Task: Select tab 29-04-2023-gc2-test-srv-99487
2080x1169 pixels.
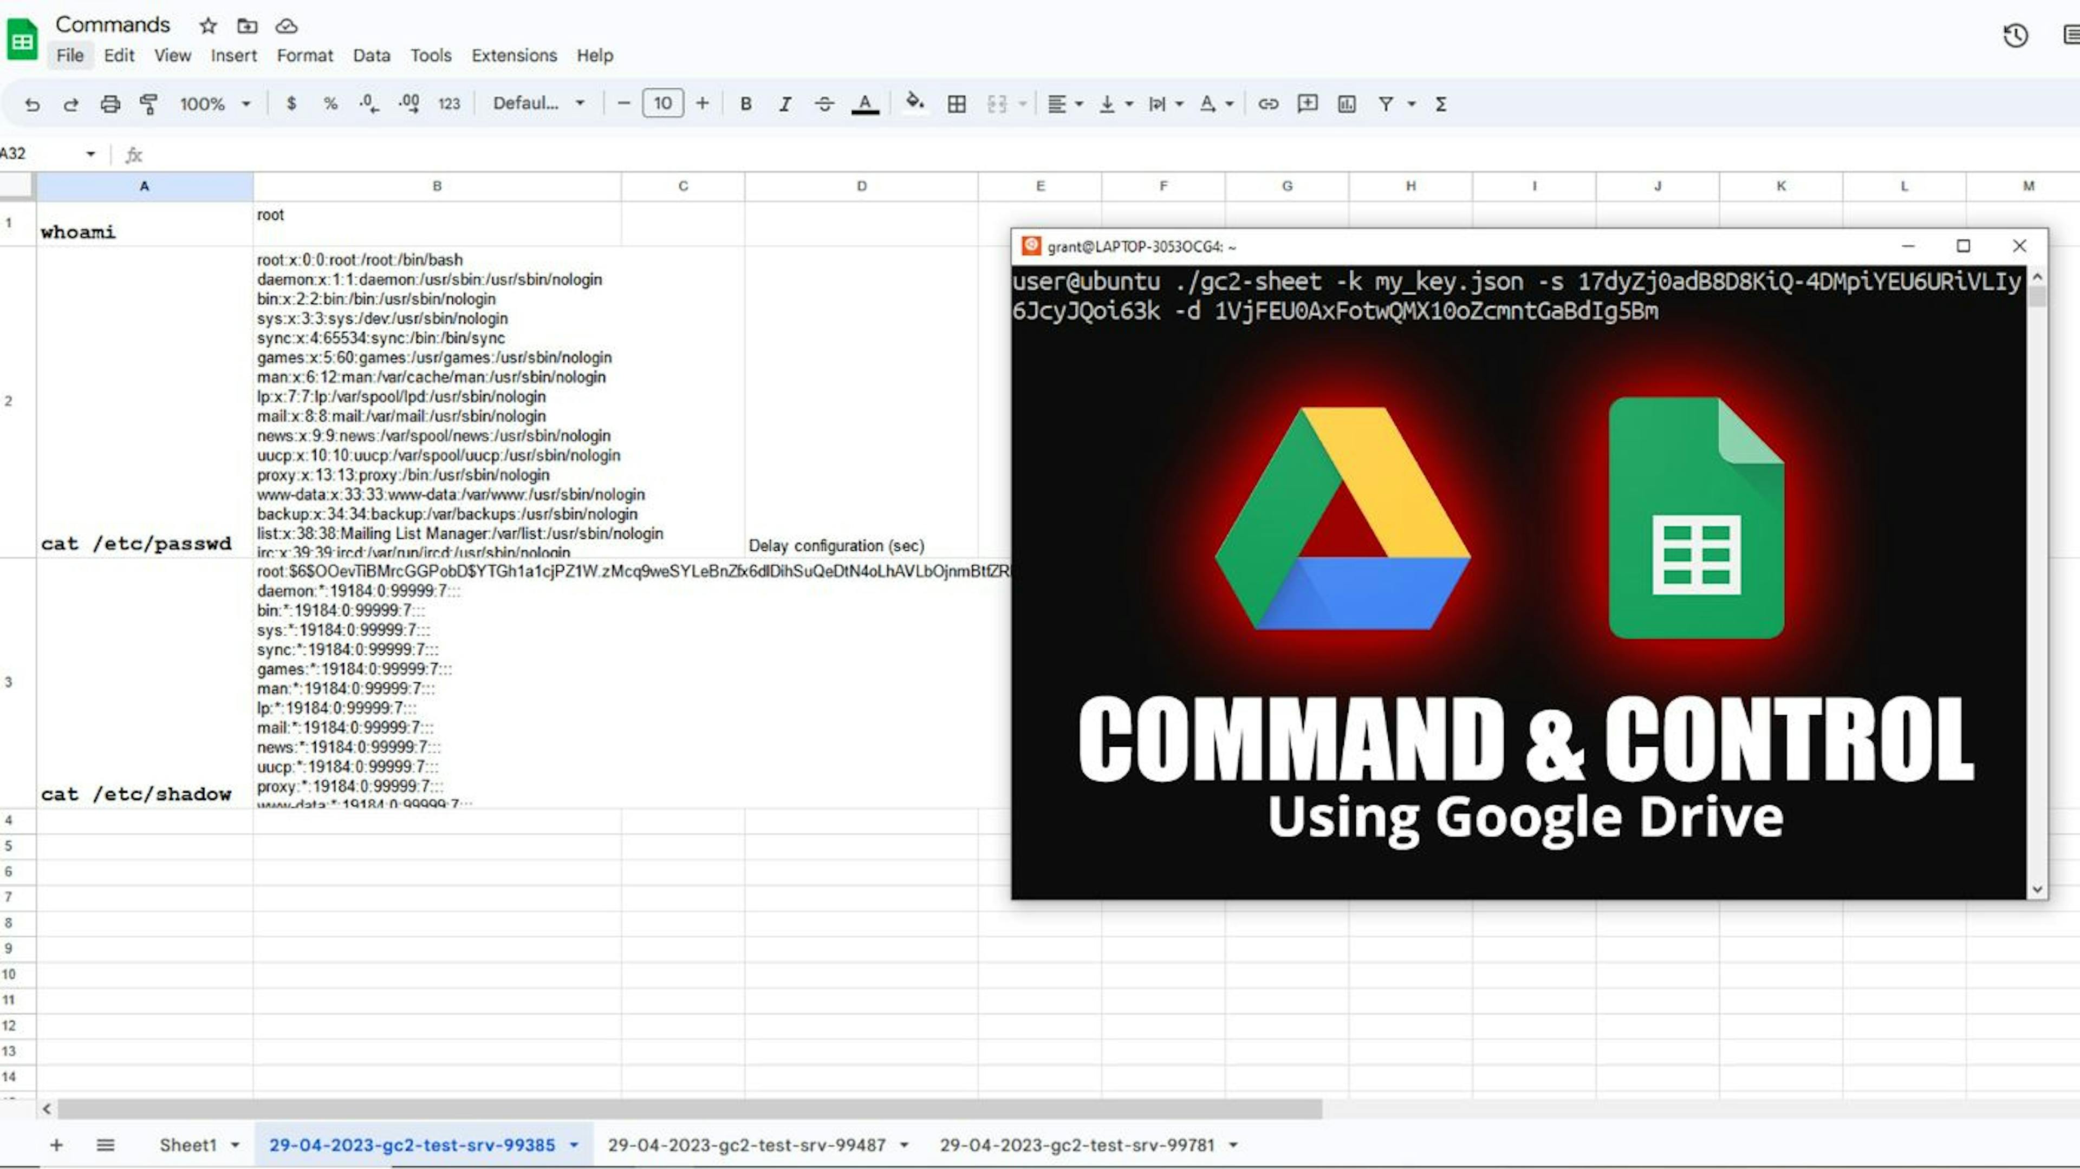Action: tap(749, 1144)
